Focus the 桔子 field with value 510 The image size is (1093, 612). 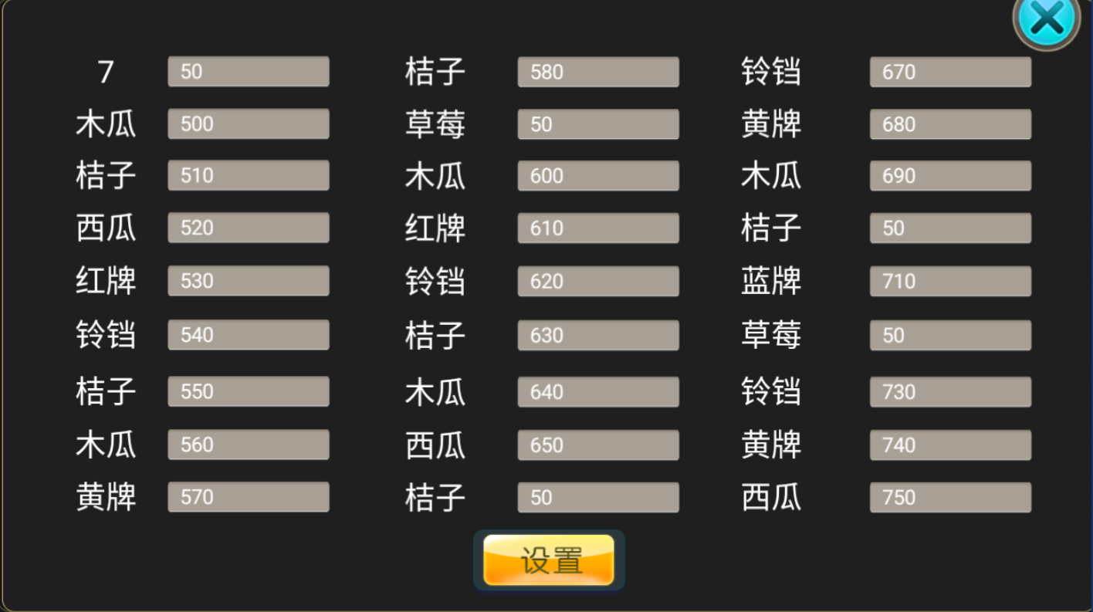249,176
